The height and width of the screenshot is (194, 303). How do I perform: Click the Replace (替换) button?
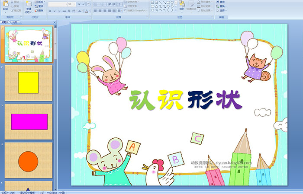coord(222,6)
